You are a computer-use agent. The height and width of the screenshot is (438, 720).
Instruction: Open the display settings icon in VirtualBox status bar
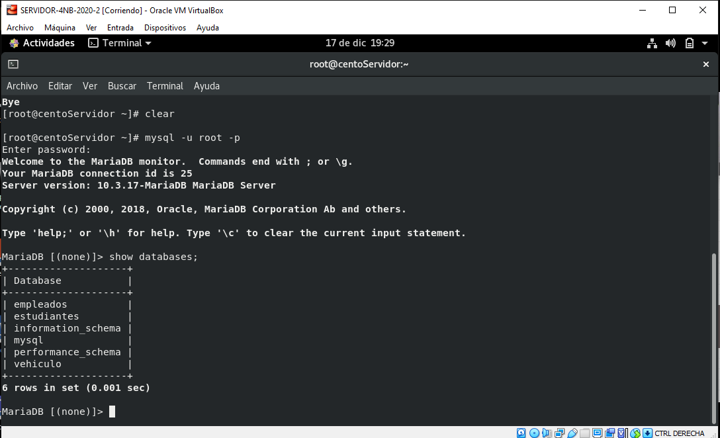(x=598, y=433)
